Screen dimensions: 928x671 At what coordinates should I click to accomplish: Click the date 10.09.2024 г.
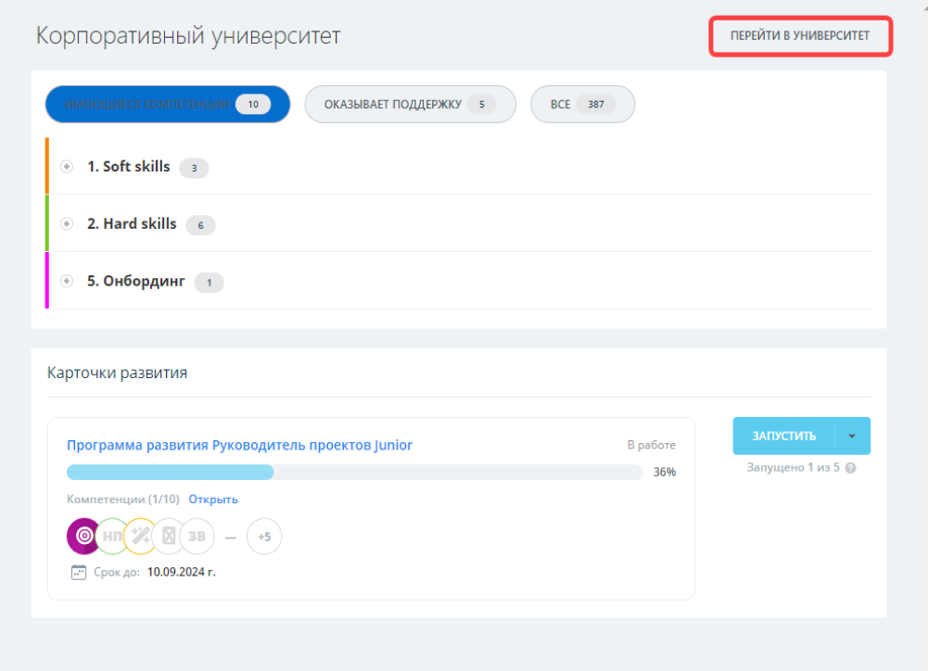click(x=181, y=572)
